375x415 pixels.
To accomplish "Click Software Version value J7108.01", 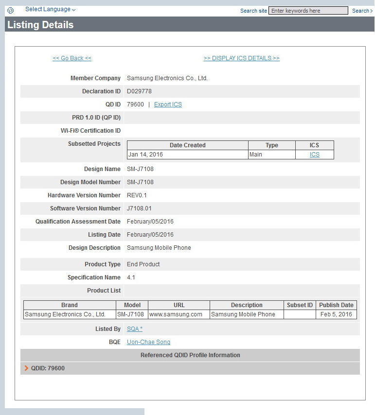I will pyautogui.click(x=139, y=208).
